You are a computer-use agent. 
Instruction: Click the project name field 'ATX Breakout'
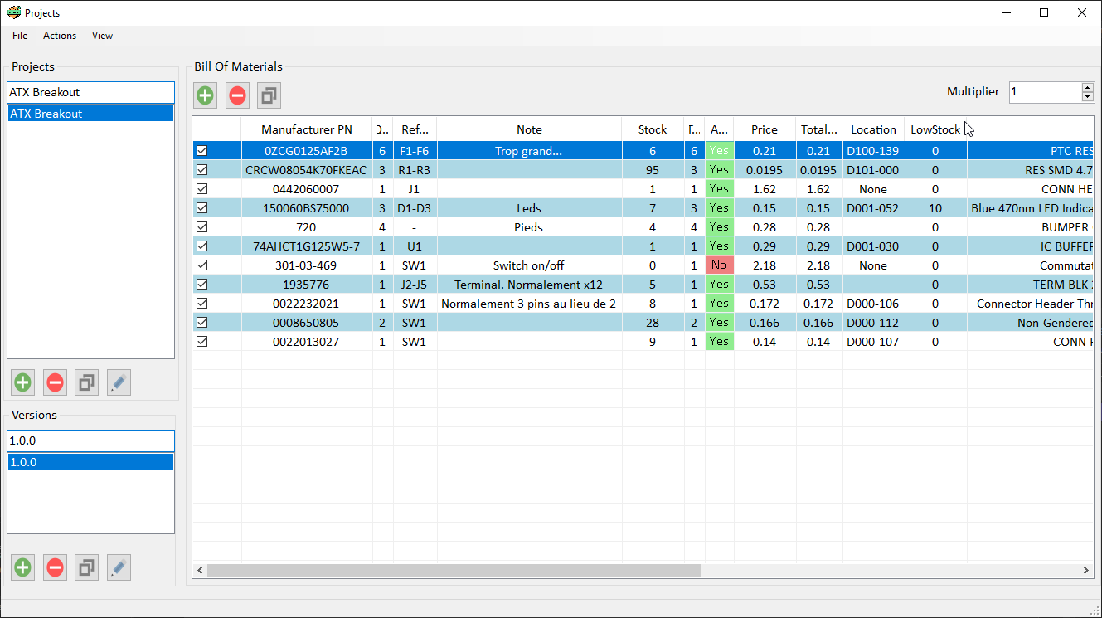coord(91,92)
